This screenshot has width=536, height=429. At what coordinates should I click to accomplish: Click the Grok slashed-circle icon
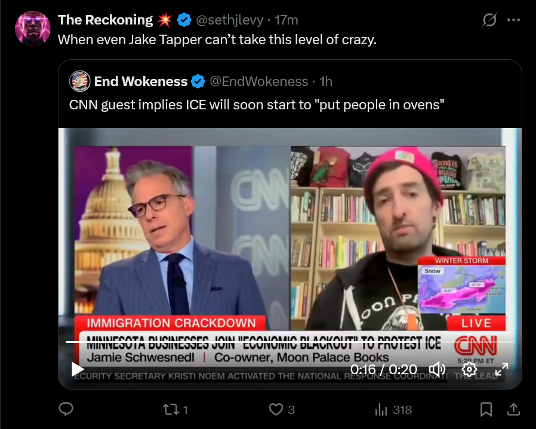pos(489,20)
